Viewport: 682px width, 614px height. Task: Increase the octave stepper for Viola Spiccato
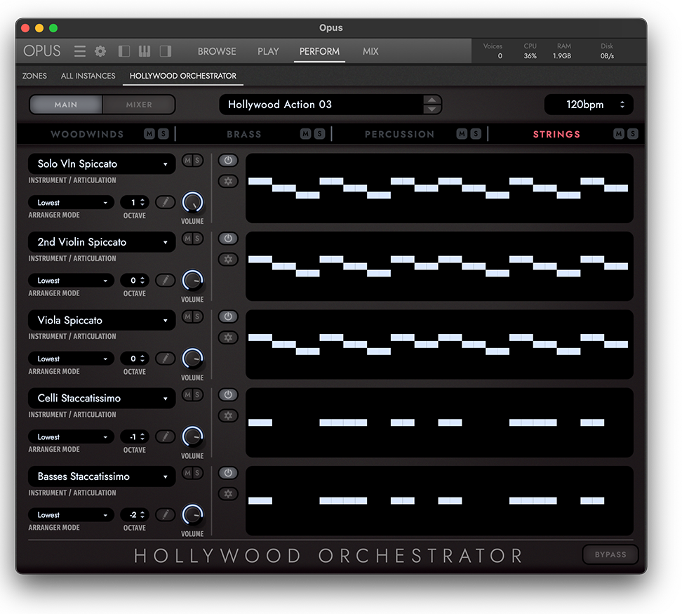tap(141, 355)
